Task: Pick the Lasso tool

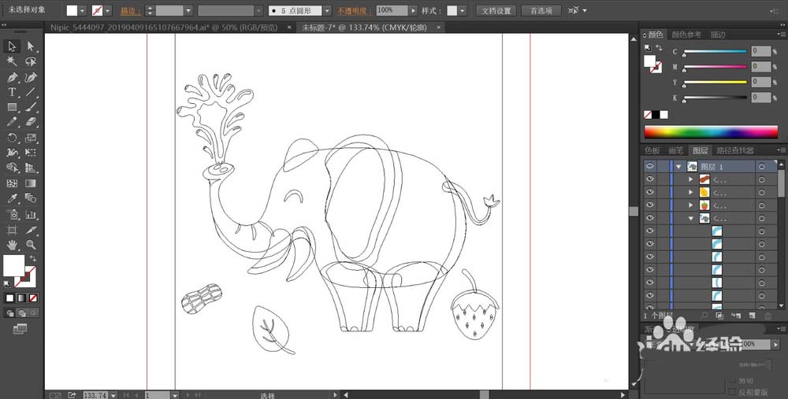Action: 31,61
